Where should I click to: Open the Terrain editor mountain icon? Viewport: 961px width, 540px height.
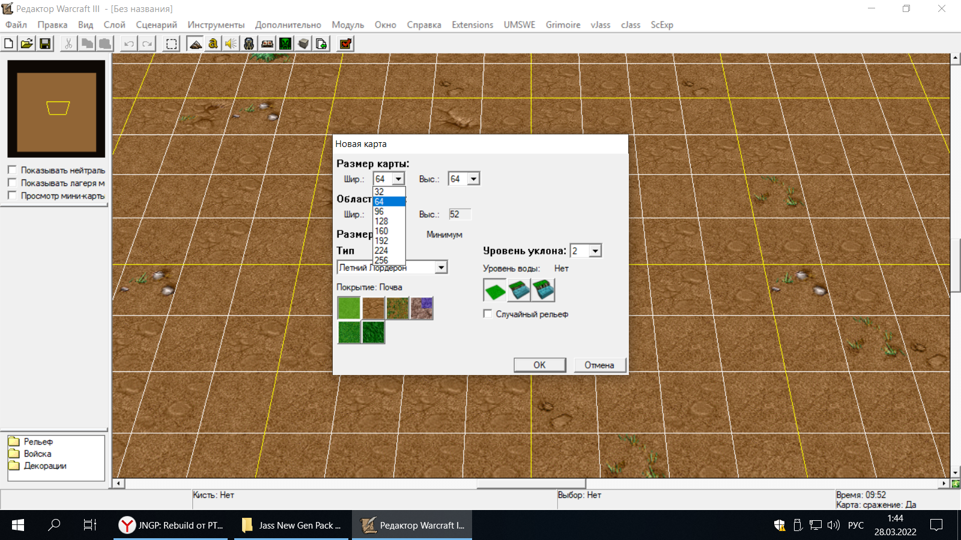(195, 44)
